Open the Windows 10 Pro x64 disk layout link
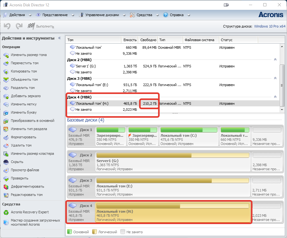Screen dimensions: 287x238 pos(270,26)
